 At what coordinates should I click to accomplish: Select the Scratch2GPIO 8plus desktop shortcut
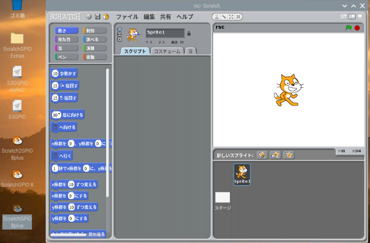17,148
